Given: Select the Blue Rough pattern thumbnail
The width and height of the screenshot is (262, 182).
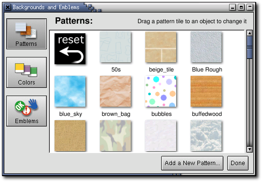Looking at the screenshot, I should pos(206,47).
